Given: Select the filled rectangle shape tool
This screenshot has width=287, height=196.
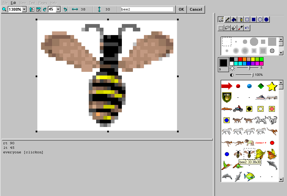Looking at the screenshot, I should click(254, 20).
